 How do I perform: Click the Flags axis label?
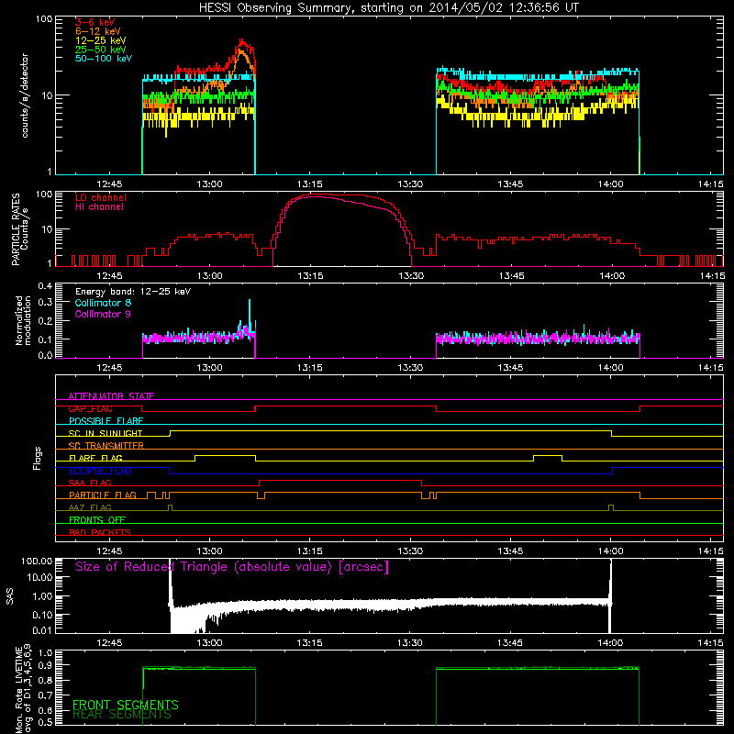pos(38,458)
